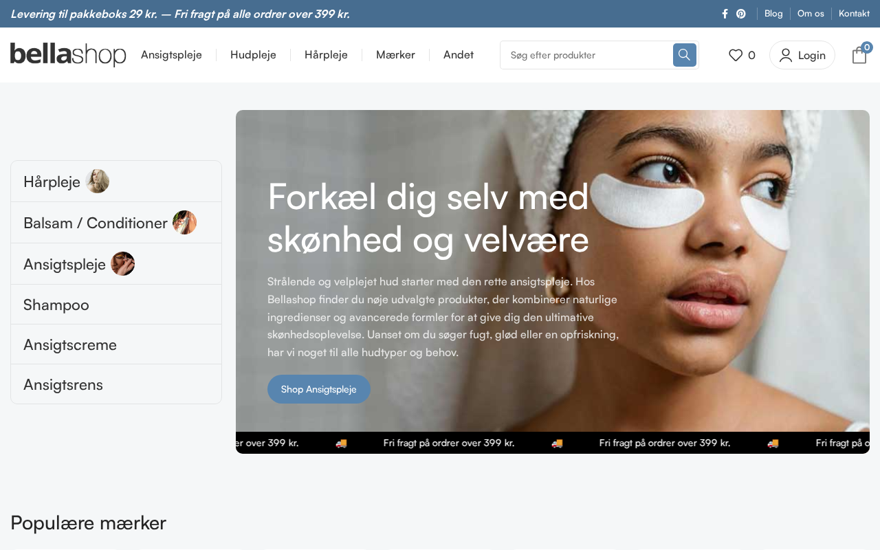Image resolution: width=880 pixels, height=550 pixels.
Task: Go to the Blog link
Action: tap(773, 14)
